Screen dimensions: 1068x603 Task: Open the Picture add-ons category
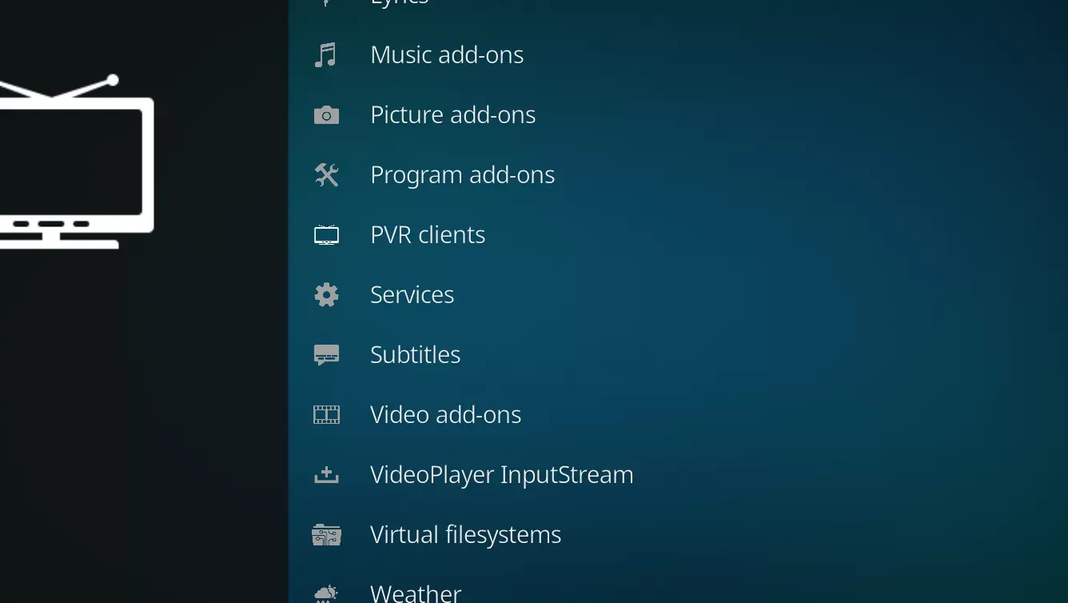452,114
